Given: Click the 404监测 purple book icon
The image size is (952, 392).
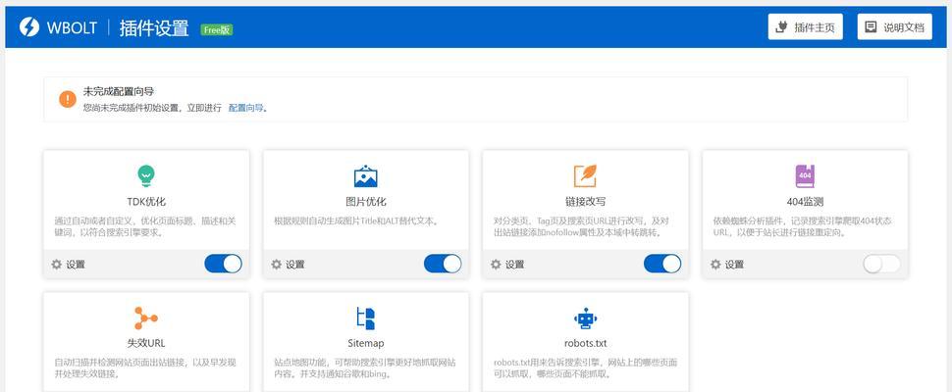Looking at the screenshot, I should (x=805, y=175).
